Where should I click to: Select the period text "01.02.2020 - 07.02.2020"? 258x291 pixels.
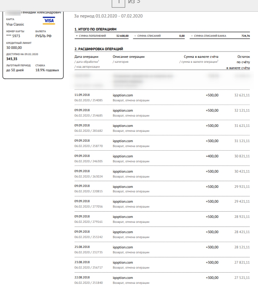point(119,16)
